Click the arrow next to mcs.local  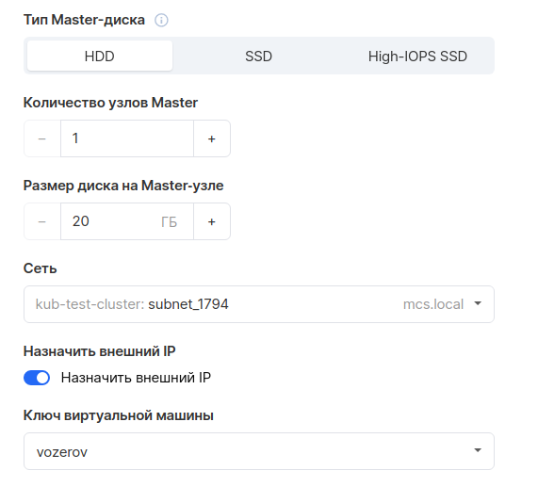pyautogui.click(x=478, y=303)
